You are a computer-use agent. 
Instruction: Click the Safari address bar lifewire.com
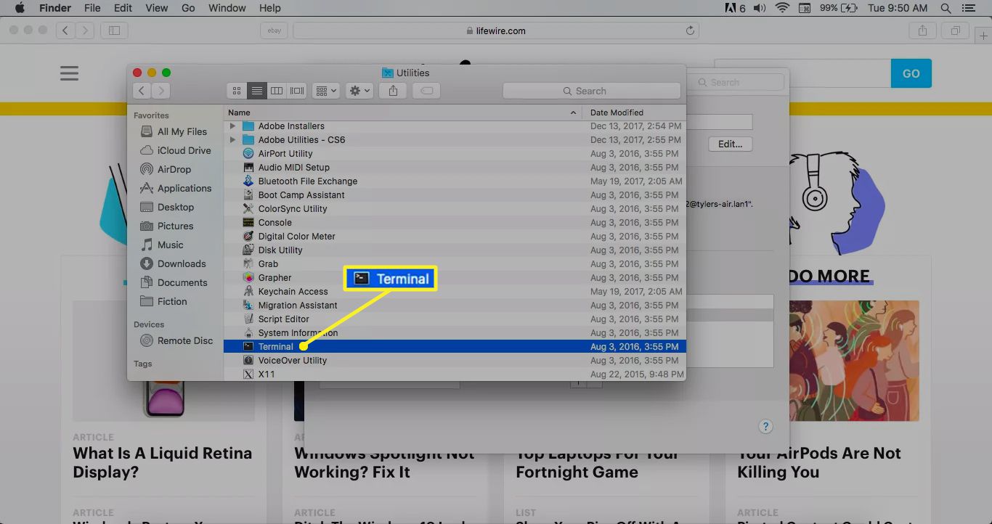click(497, 30)
